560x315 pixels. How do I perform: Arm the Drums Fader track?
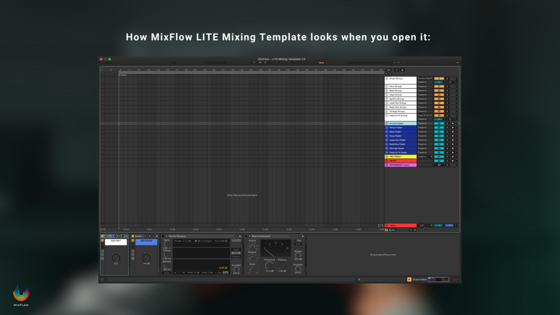tap(452, 123)
